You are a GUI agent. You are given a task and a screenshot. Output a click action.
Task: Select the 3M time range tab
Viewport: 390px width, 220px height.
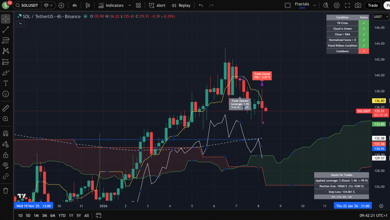pos(45,215)
